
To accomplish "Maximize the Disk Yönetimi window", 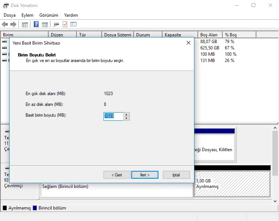I will pyautogui.click(x=253, y=5).
